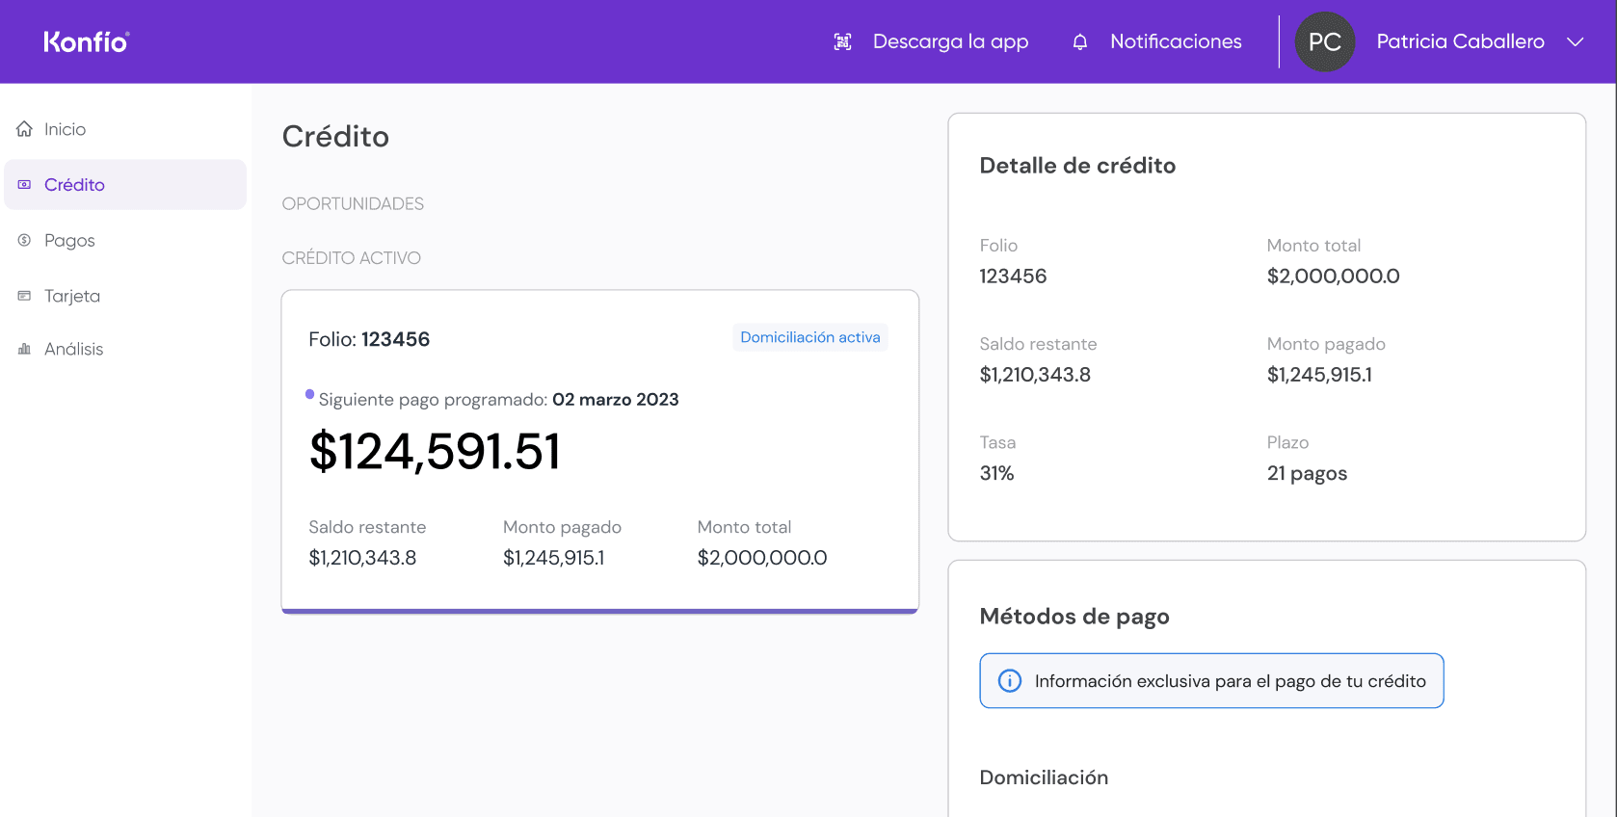Click the Konfio logo
This screenshot has height=817, width=1617.
86,41
